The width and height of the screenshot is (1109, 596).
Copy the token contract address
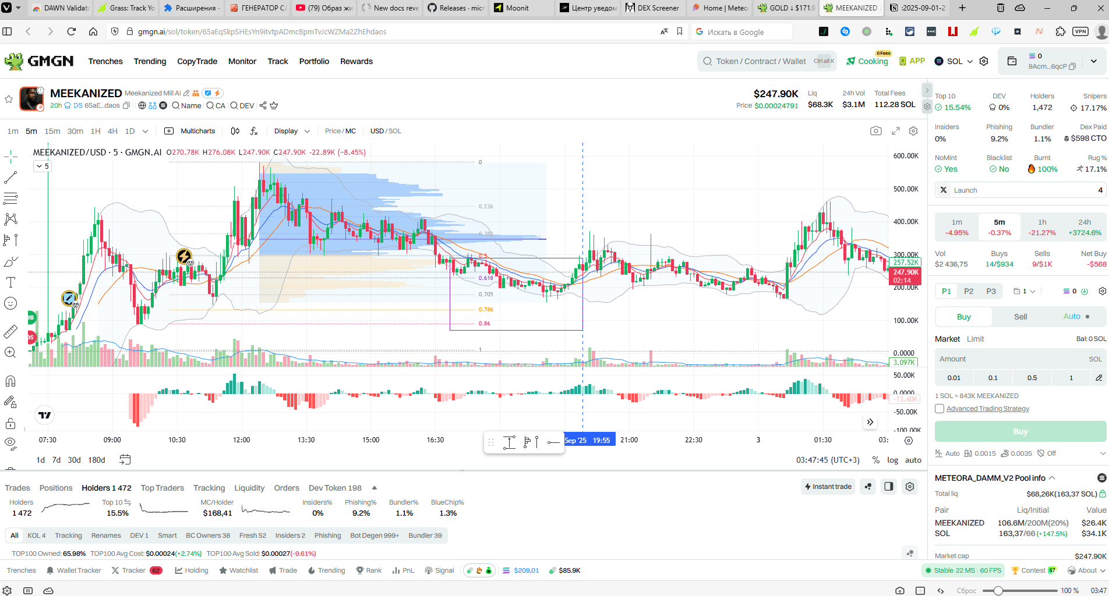click(126, 105)
